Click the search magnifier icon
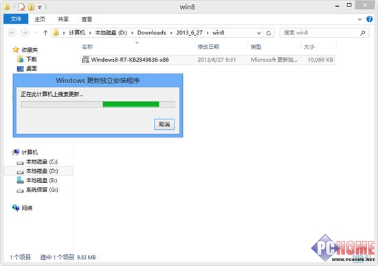The height and width of the screenshot is (266, 378). pyautogui.click(x=363, y=33)
